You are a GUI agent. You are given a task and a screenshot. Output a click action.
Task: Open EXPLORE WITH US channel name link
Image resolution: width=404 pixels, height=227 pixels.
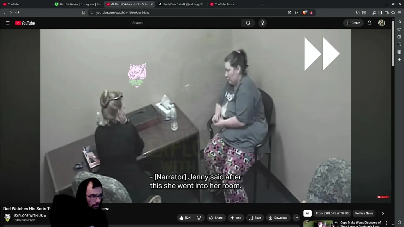click(28, 216)
